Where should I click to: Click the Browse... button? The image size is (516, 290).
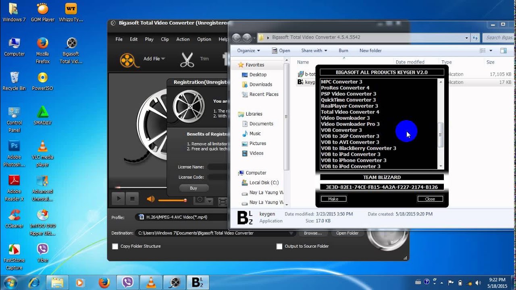tap(313, 233)
